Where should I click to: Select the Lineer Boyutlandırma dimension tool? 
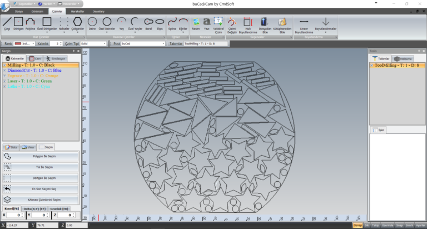point(304,24)
